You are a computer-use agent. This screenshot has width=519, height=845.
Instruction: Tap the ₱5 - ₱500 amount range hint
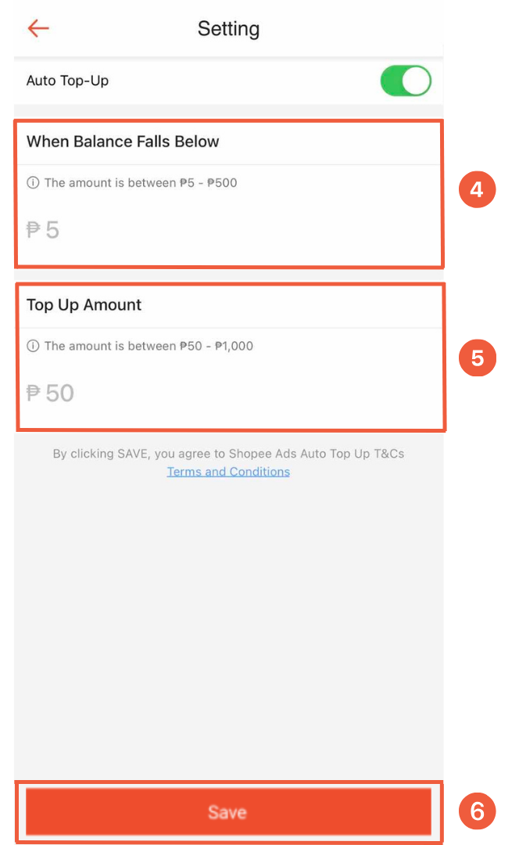tap(141, 182)
